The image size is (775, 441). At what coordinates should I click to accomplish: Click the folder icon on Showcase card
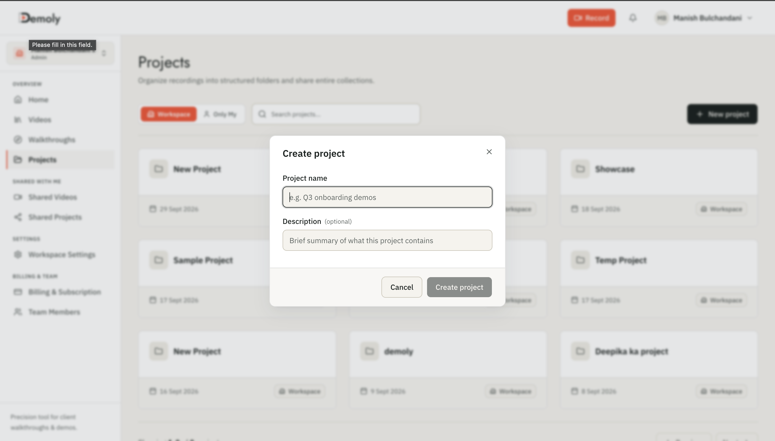tap(580, 169)
